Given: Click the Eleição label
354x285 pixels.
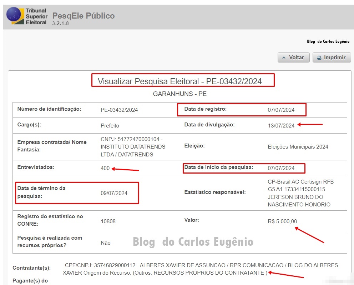Looking at the screenshot, I should click(194, 146).
